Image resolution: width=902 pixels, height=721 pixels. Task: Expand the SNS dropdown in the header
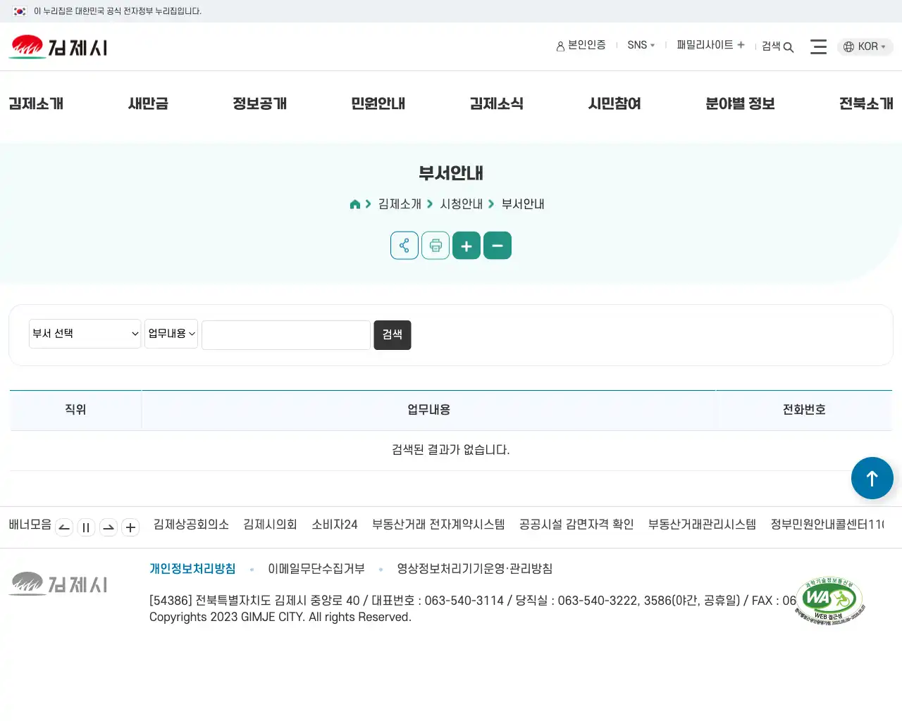(641, 44)
